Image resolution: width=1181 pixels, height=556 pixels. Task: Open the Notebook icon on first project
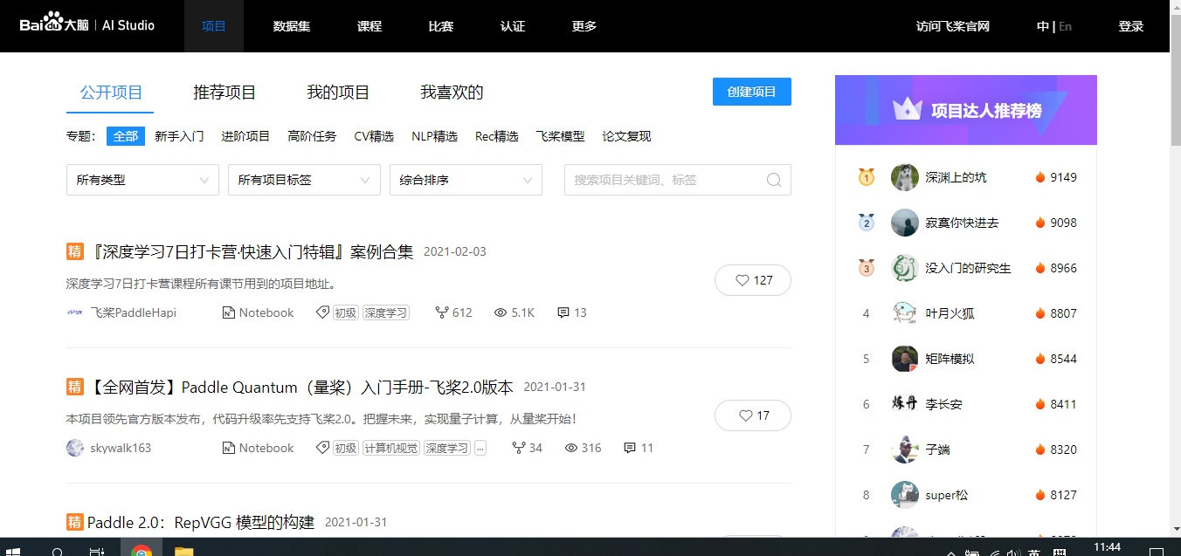(x=230, y=312)
